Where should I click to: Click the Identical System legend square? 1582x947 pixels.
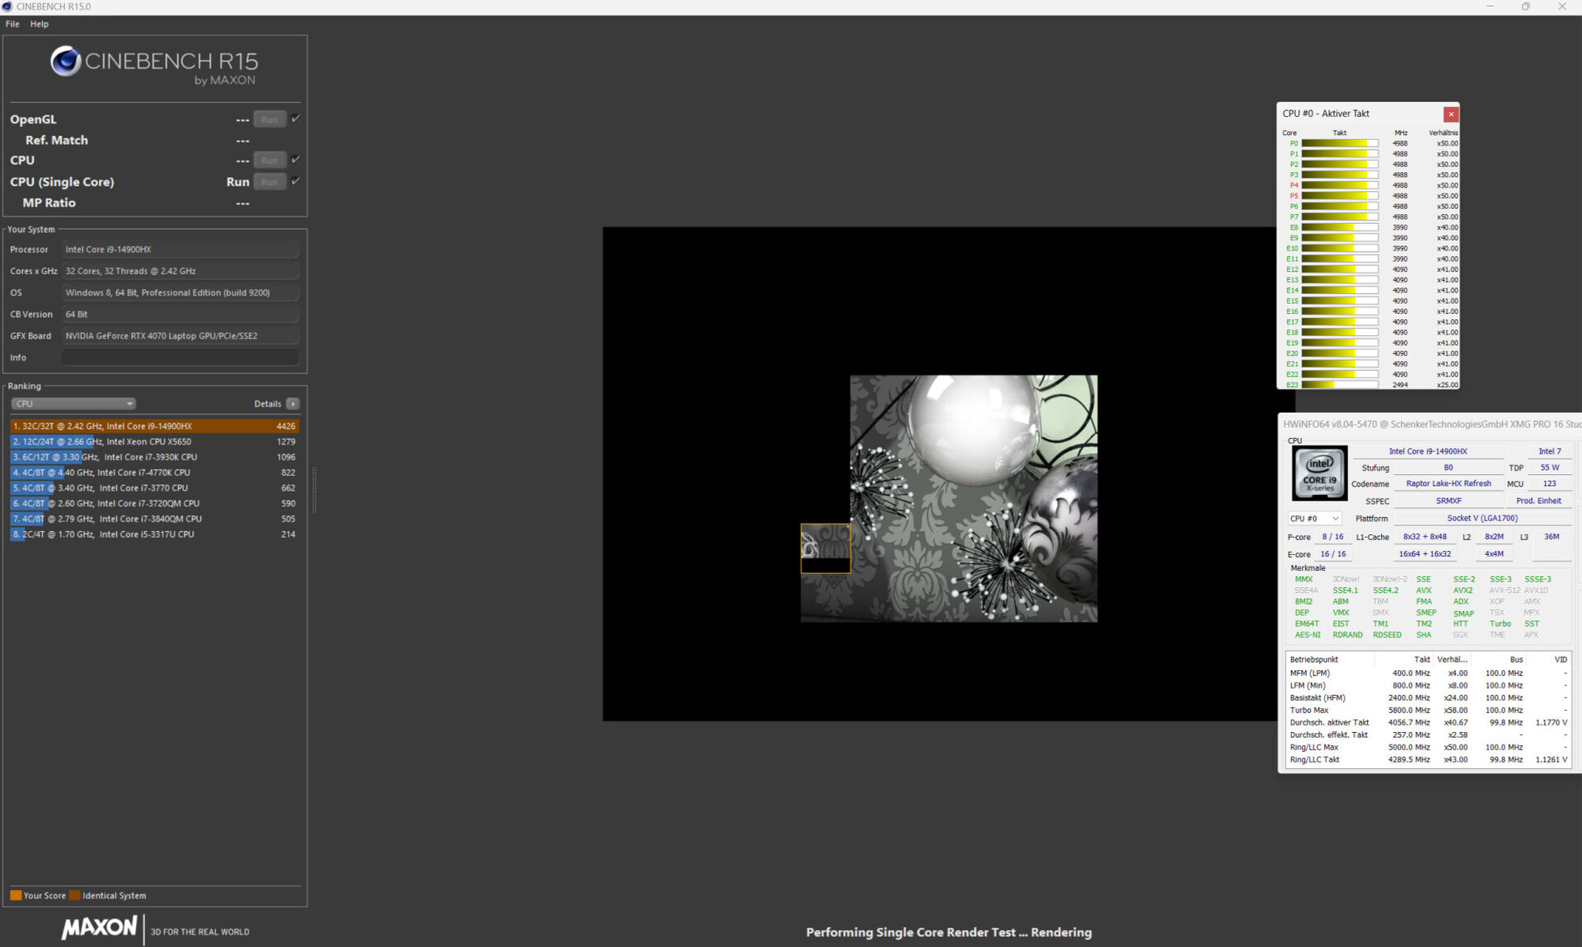tap(75, 895)
